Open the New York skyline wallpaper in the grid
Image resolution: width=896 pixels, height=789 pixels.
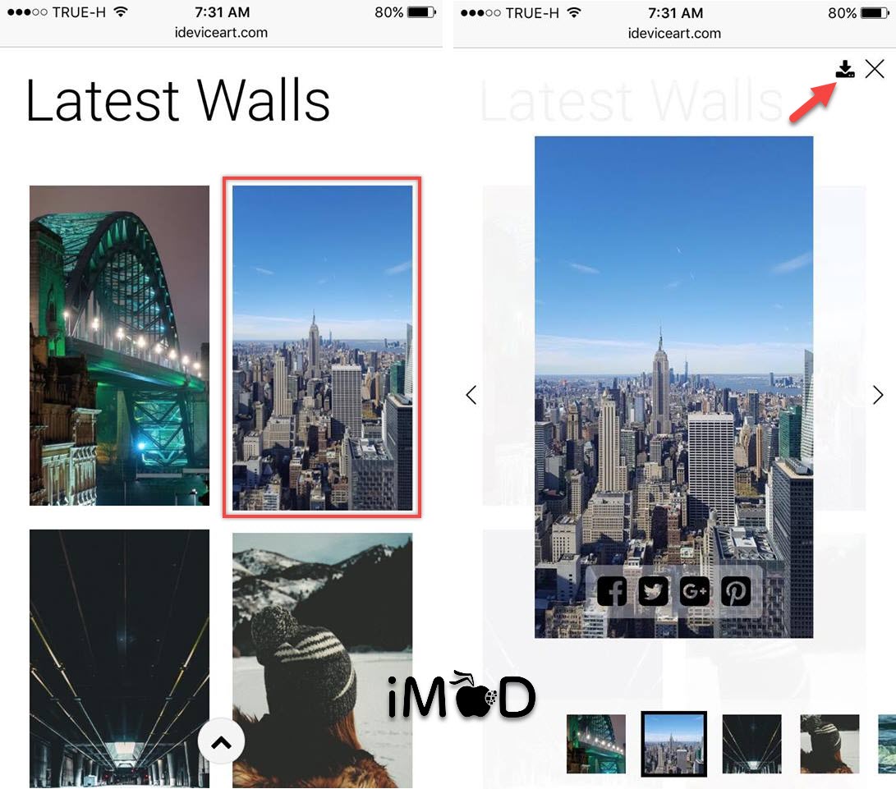click(x=322, y=347)
